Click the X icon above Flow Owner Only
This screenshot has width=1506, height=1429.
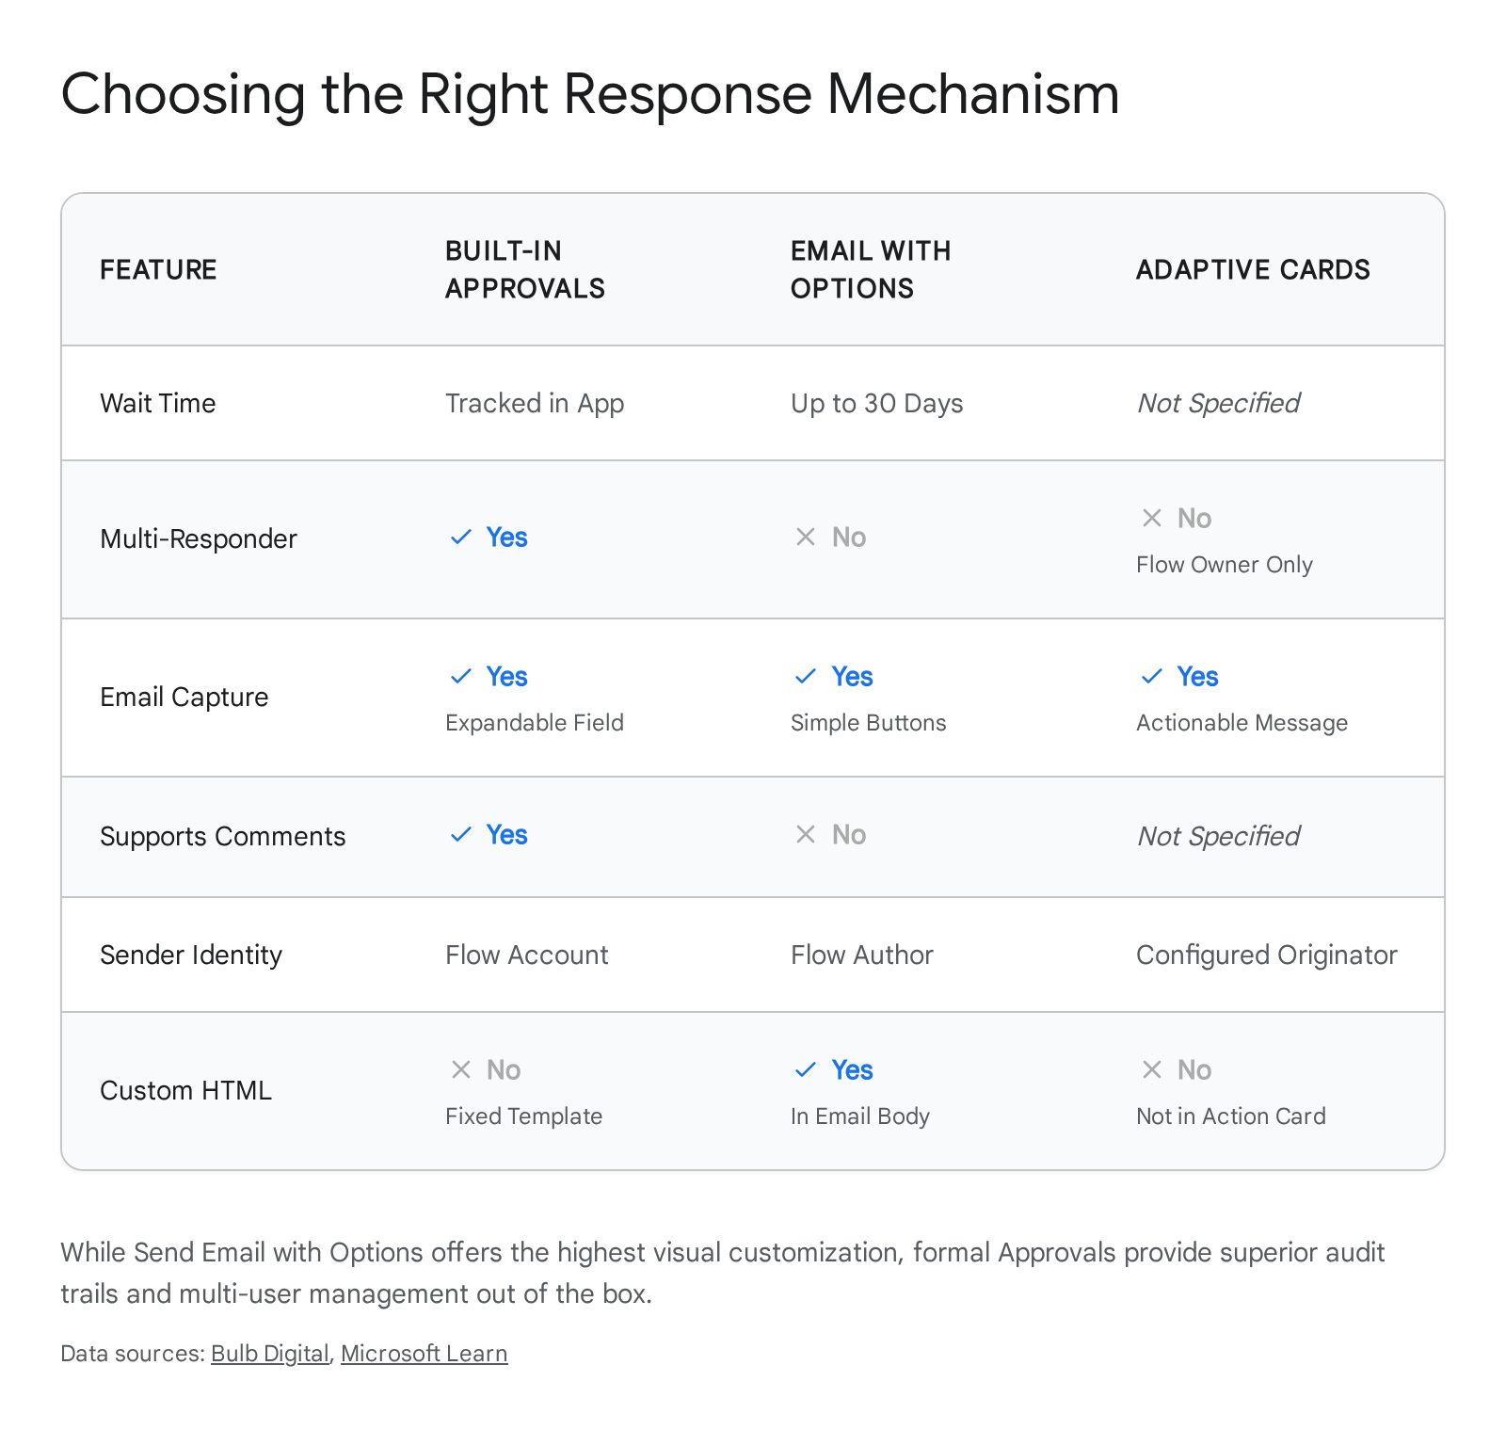1151,518
